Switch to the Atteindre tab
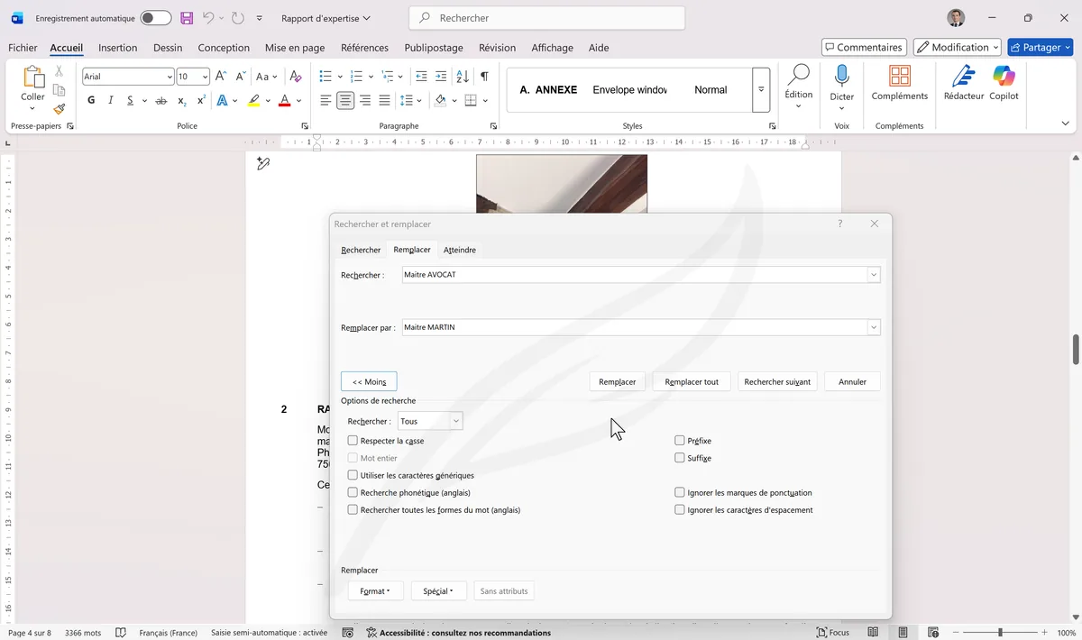1082x640 pixels. (460, 250)
